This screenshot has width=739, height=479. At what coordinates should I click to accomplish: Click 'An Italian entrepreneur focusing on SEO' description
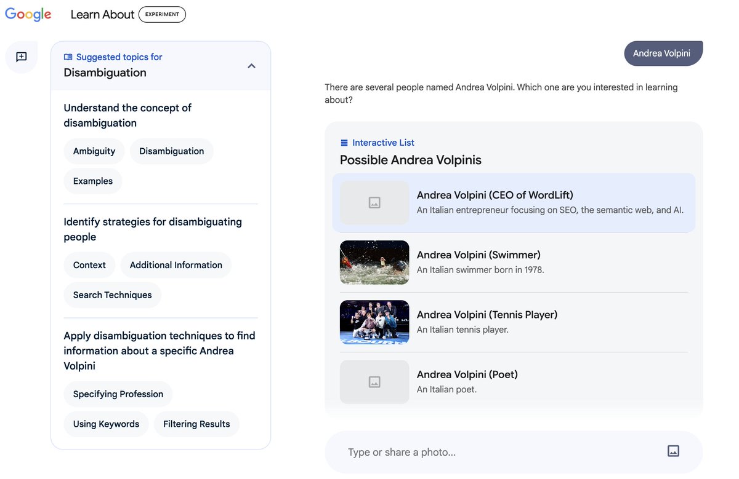pyautogui.click(x=550, y=210)
